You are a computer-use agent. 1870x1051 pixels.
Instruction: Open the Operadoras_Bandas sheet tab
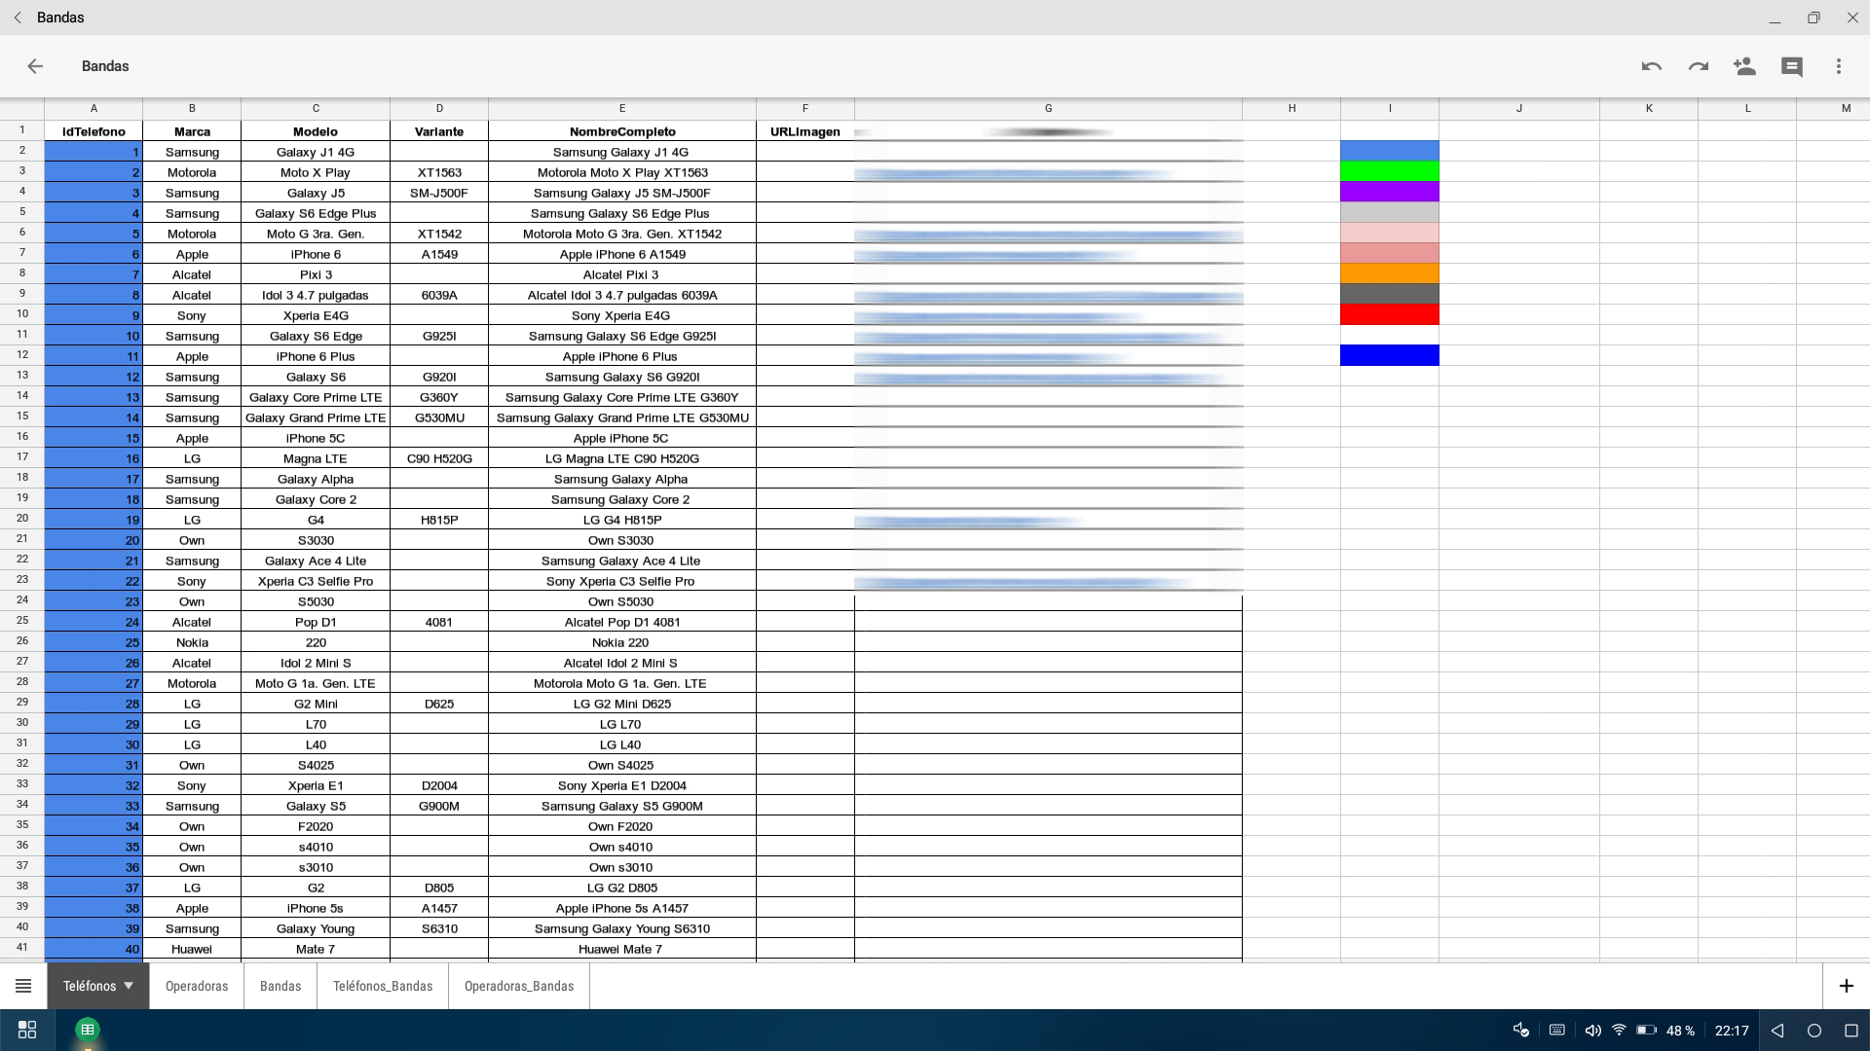[519, 986]
